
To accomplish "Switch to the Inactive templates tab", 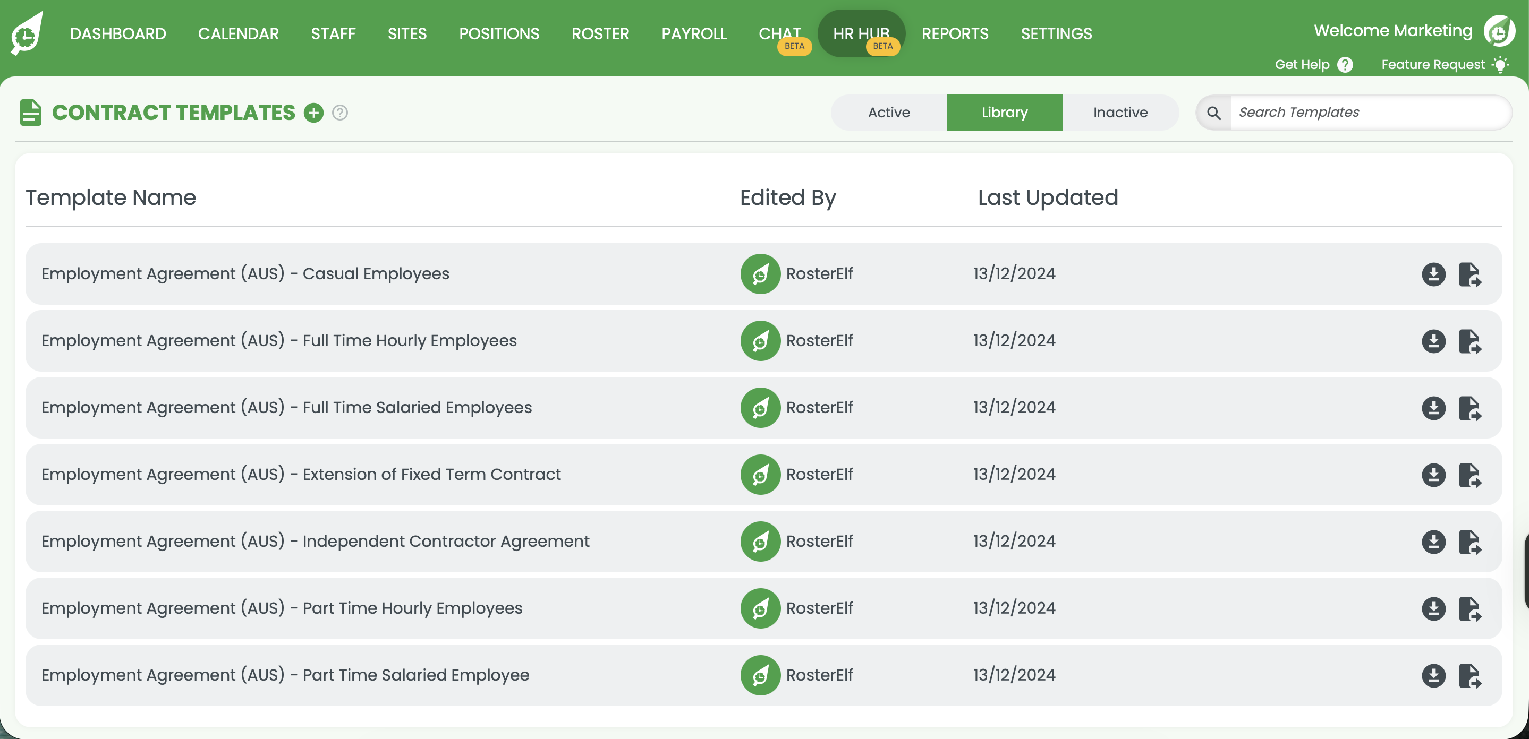I will coord(1120,113).
